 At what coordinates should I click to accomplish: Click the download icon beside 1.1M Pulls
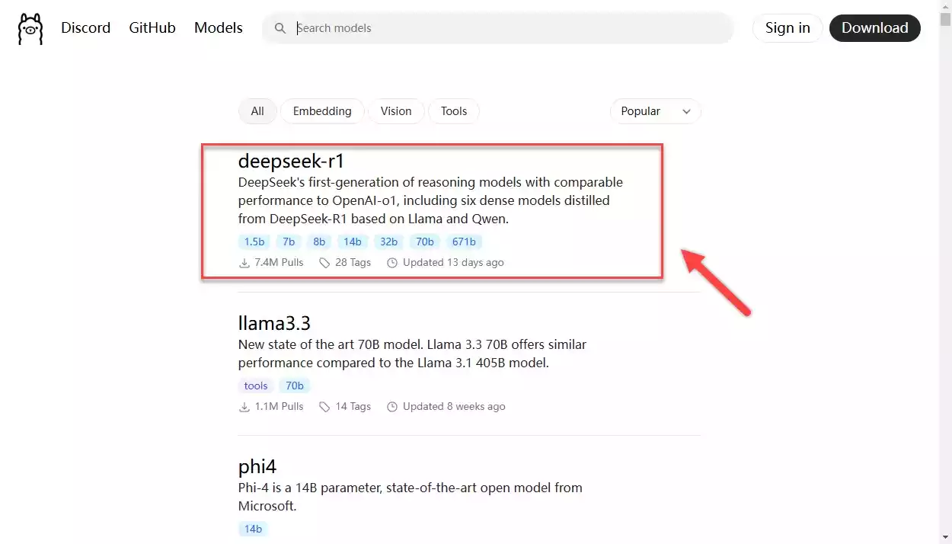coord(244,407)
